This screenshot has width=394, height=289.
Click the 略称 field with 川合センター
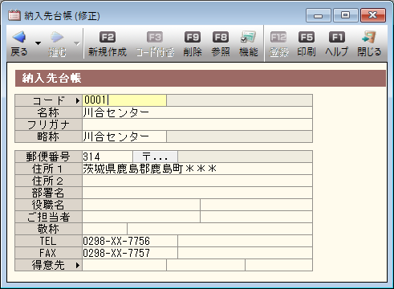click(x=124, y=136)
